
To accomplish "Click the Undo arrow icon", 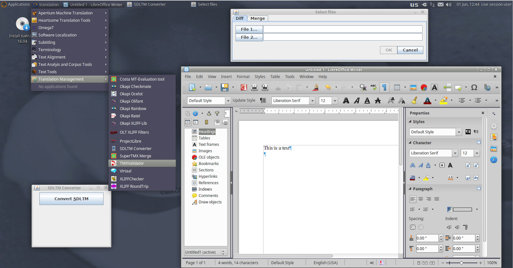I will point(328,87).
